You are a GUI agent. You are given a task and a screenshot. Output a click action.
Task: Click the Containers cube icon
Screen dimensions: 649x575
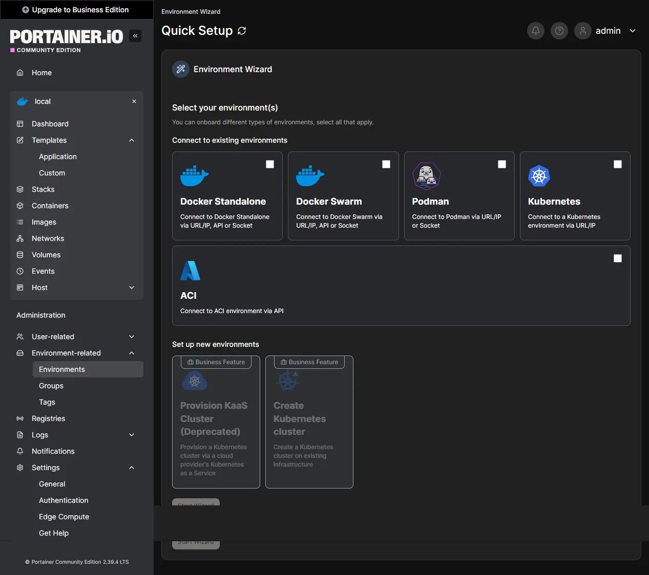coord(20,206)
